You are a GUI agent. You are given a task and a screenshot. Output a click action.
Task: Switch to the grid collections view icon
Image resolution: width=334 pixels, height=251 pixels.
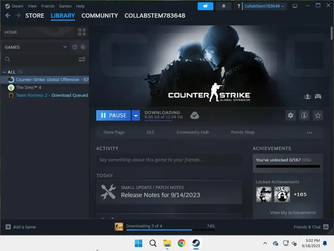pyautogui.click(x=82, y=32)
